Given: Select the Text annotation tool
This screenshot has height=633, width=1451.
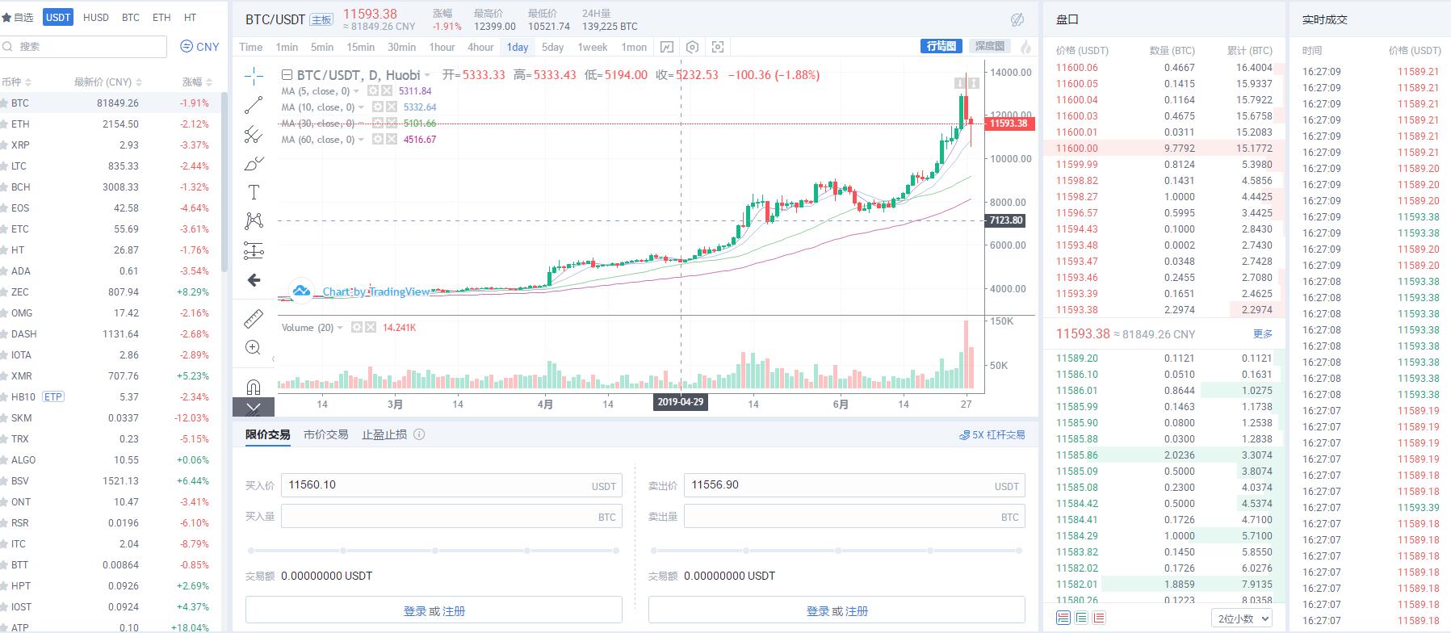Looking at the screenshot, I should click(254, 192).
